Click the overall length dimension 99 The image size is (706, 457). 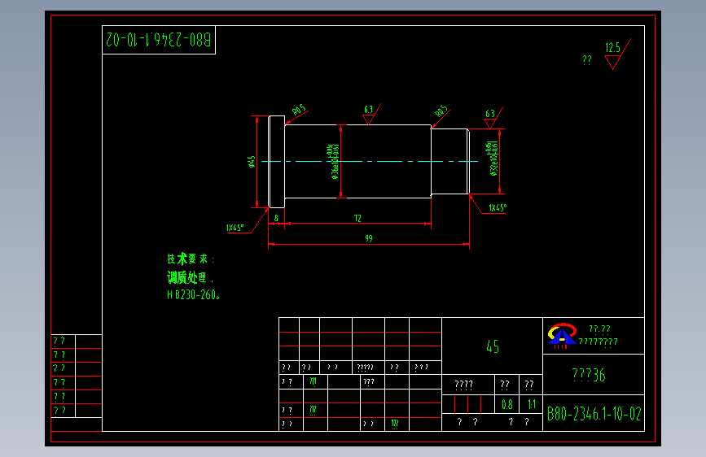(x=369, y=238)
